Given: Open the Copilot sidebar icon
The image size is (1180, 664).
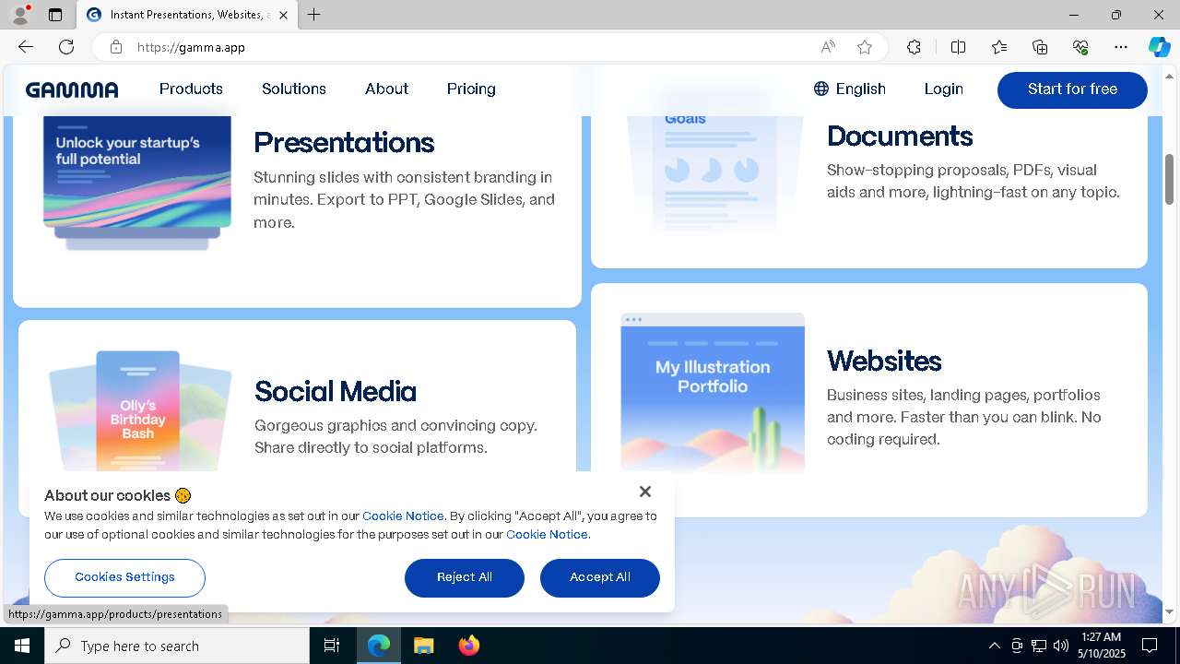Looking at the screenshot, I should coord(1159,47).
